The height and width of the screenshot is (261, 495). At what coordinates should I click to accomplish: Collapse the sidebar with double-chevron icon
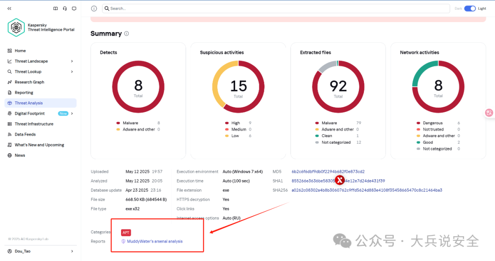[9, 8]
